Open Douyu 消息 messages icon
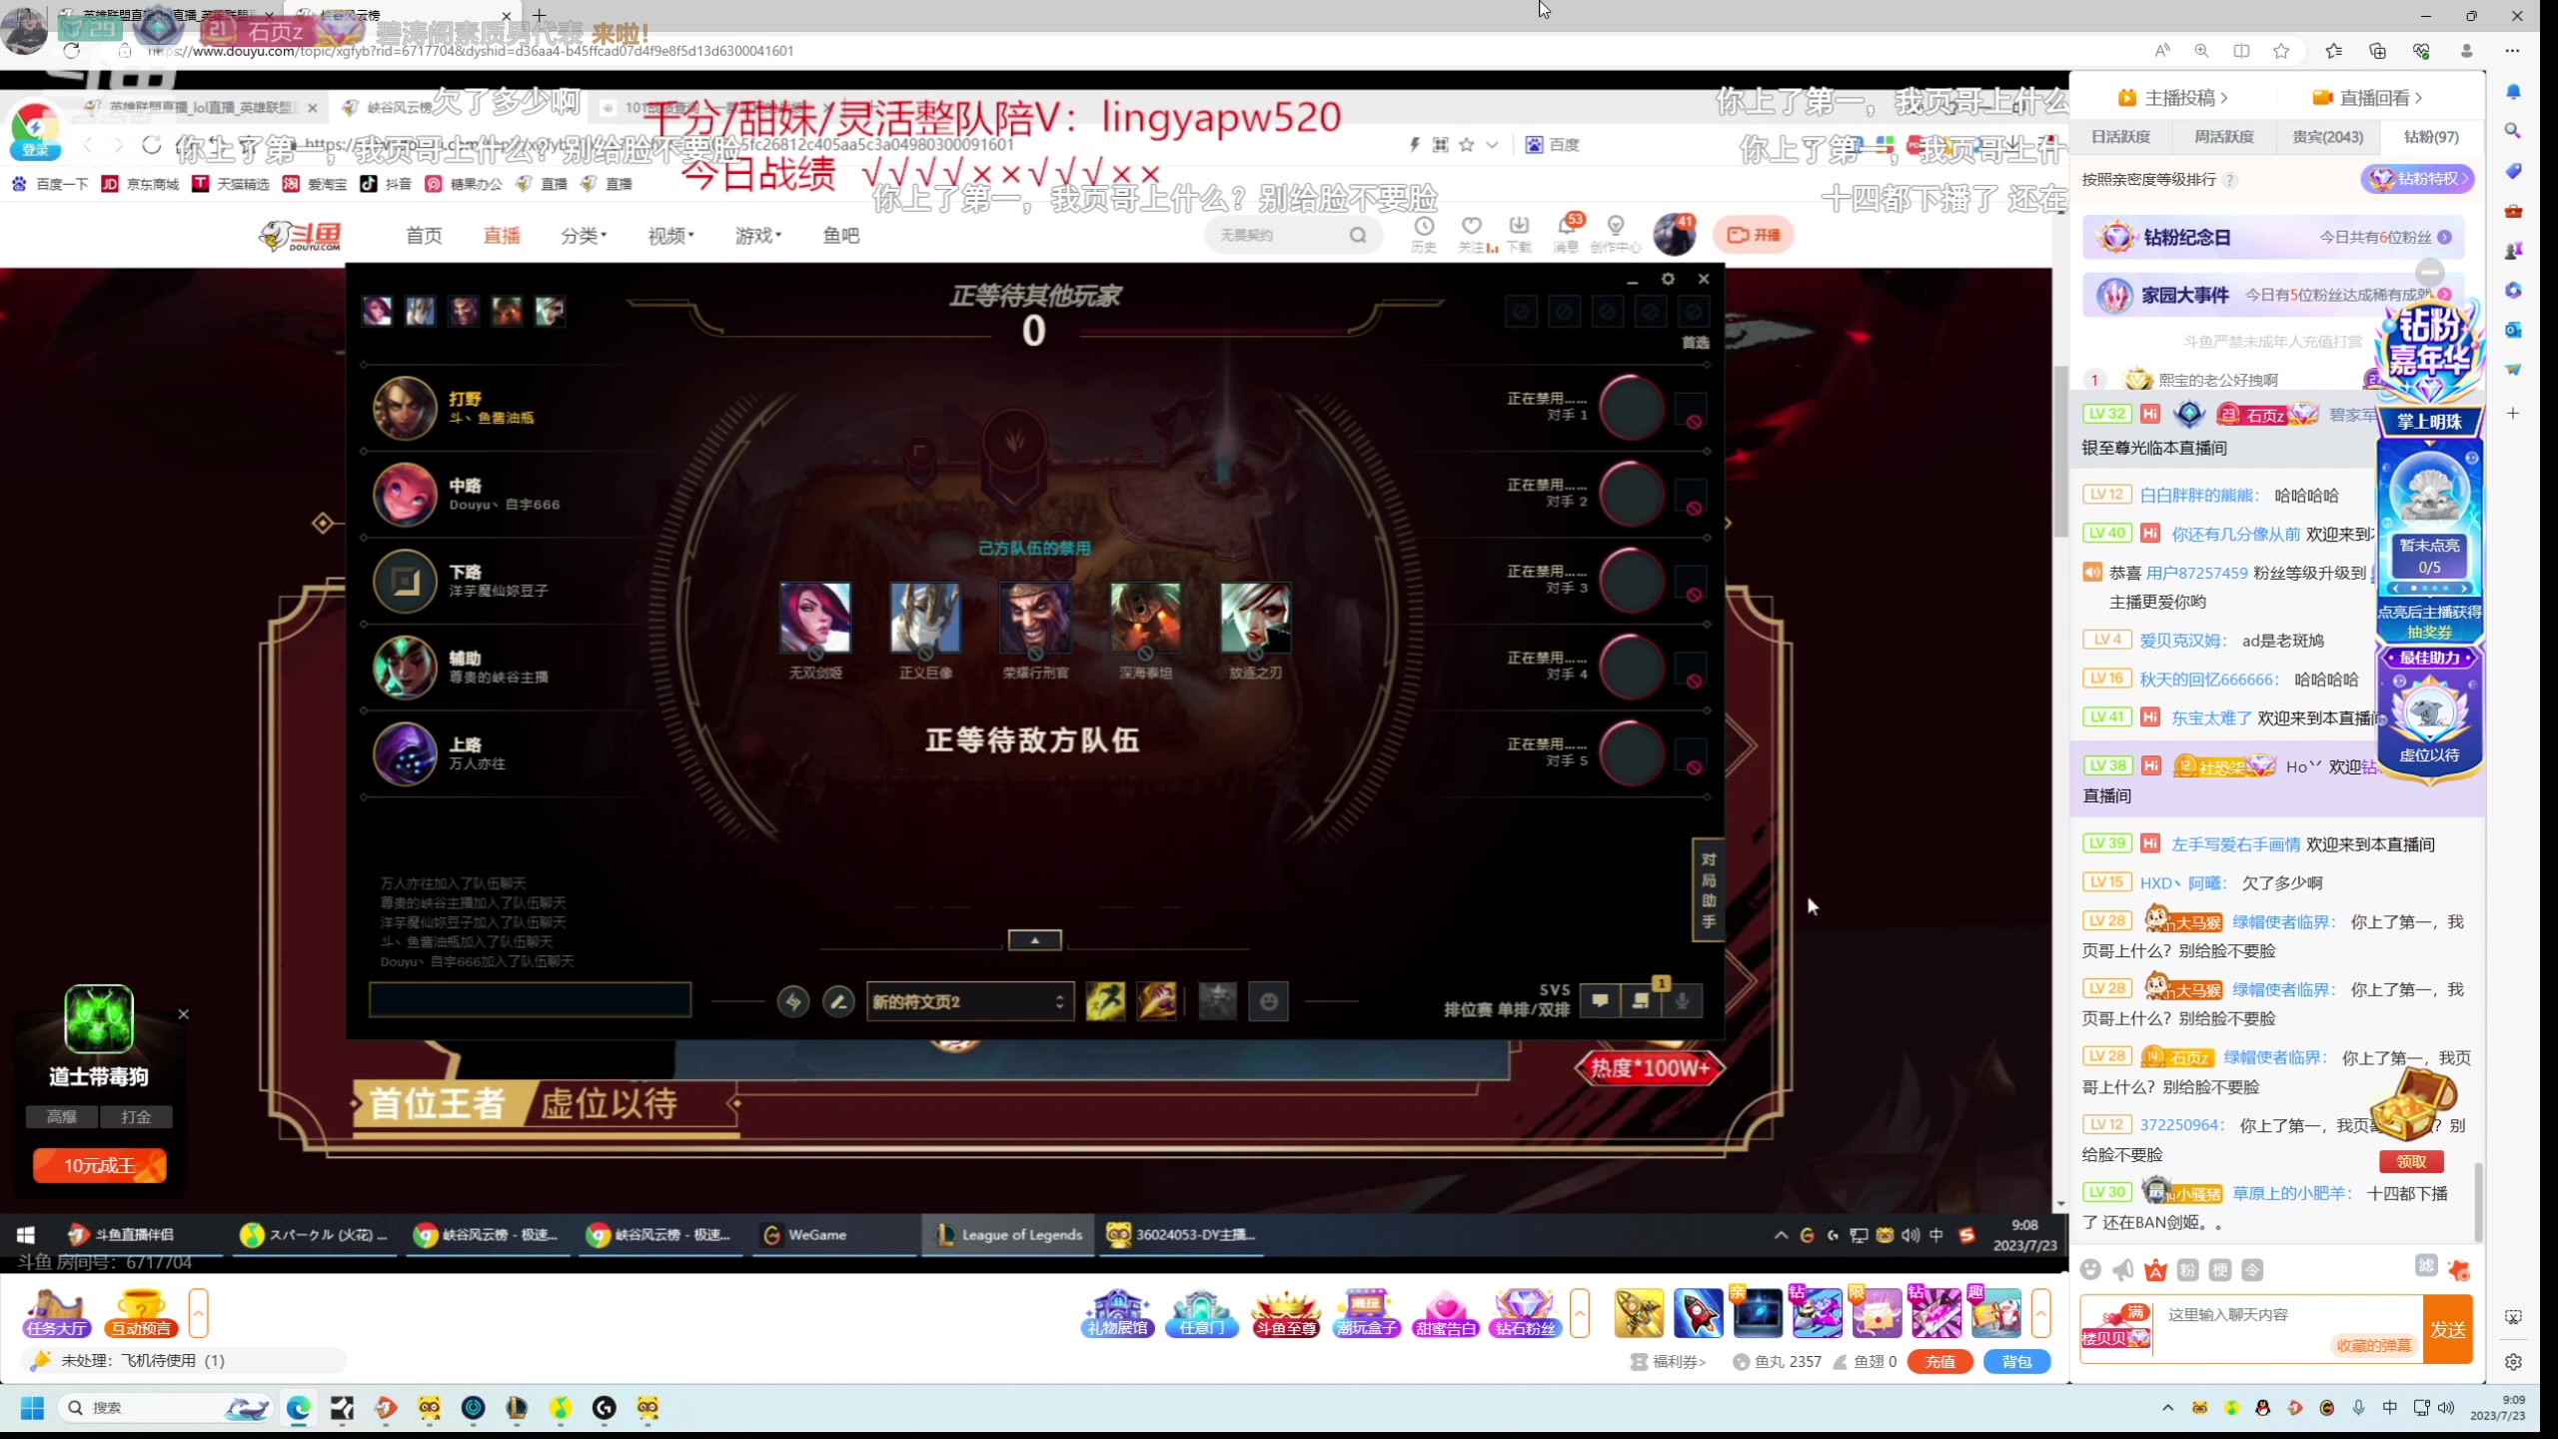This screenshot has height=1439, width=2558. pos(1567,234)
